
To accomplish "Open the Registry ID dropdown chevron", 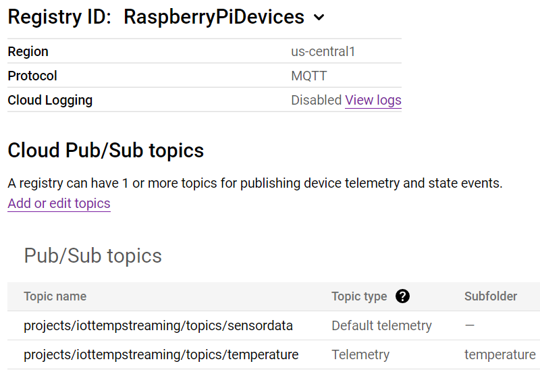I will click(x=319, y=18).
